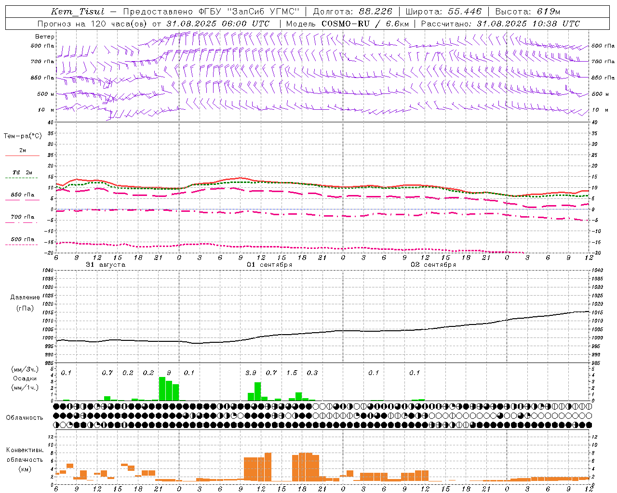This screenshot has width=617, height=493.
Task: Click the Облачность cloud cover row label
Action: coord(25,417)
